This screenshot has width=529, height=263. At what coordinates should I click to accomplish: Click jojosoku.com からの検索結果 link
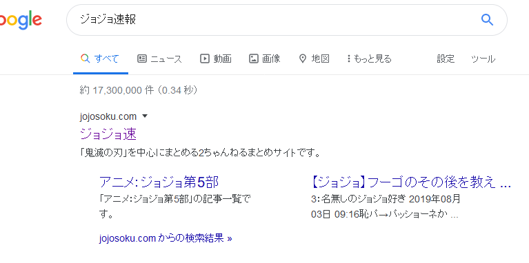click(166, 238)
